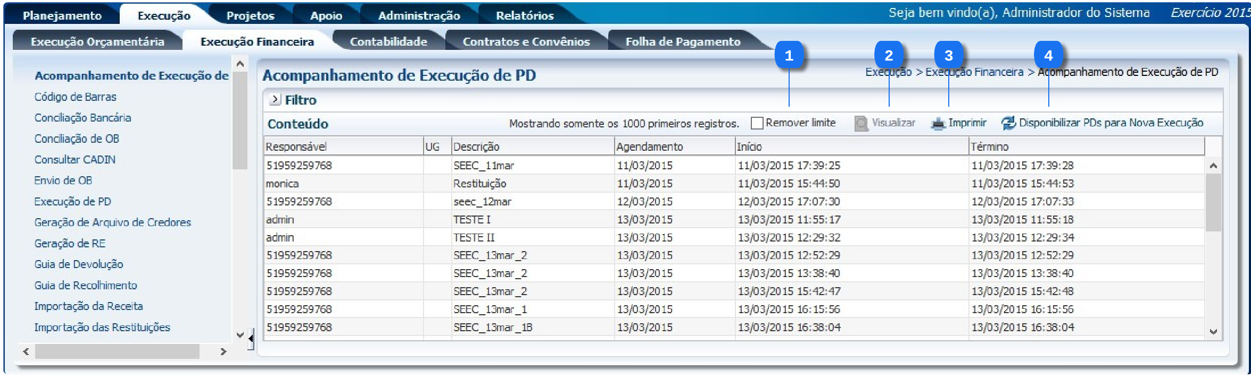Image resolution: width=1251 pixels, height=379 pixels.
Task: Sort table by Agendamento column header
Action: tap(649, 147)
